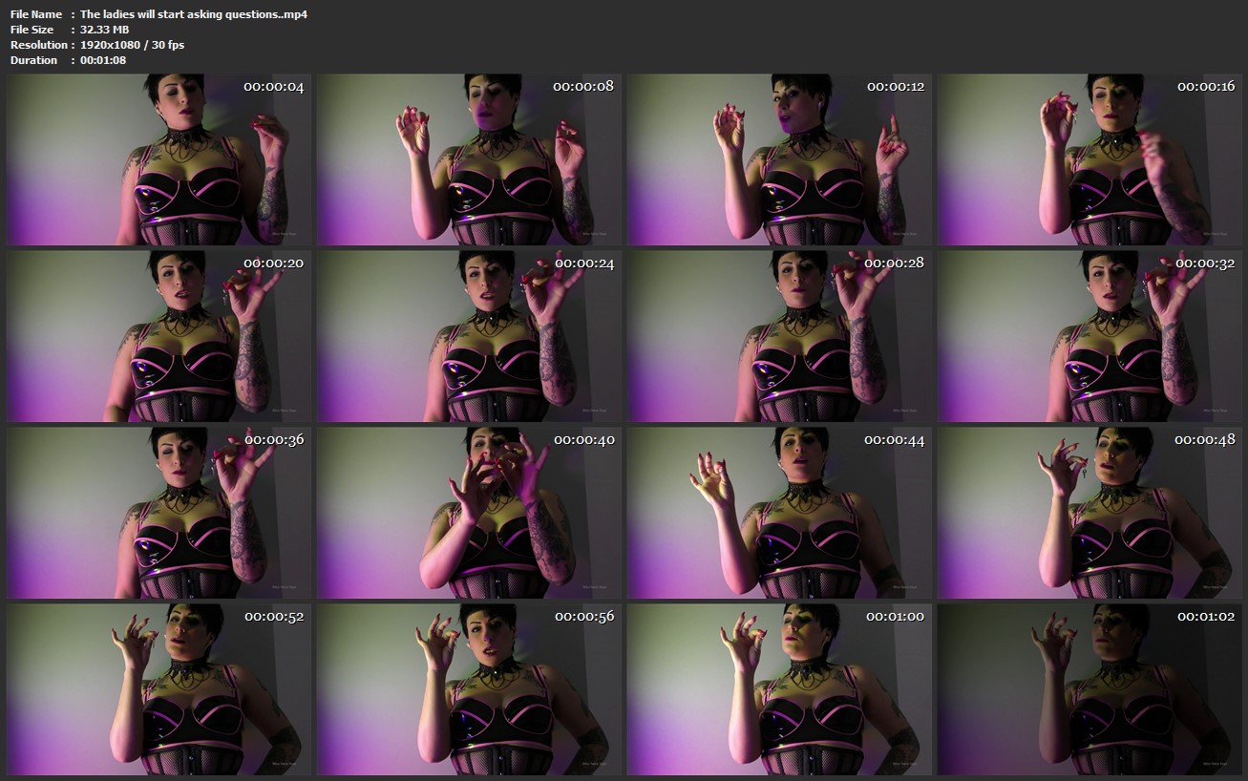Select the 00:00:40 thumbnail

[469, 513]
